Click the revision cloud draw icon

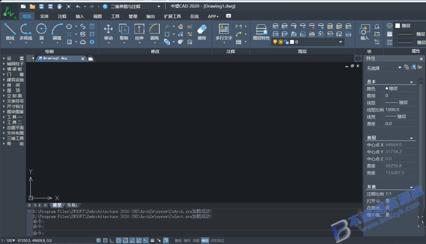click(83, 42)
